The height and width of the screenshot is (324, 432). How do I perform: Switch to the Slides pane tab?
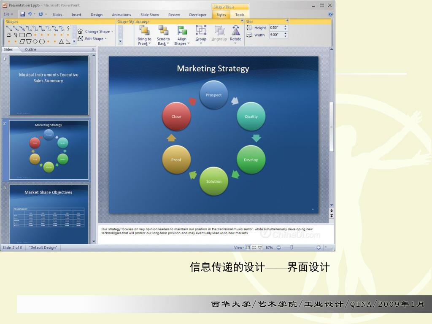tap(8, 50)
